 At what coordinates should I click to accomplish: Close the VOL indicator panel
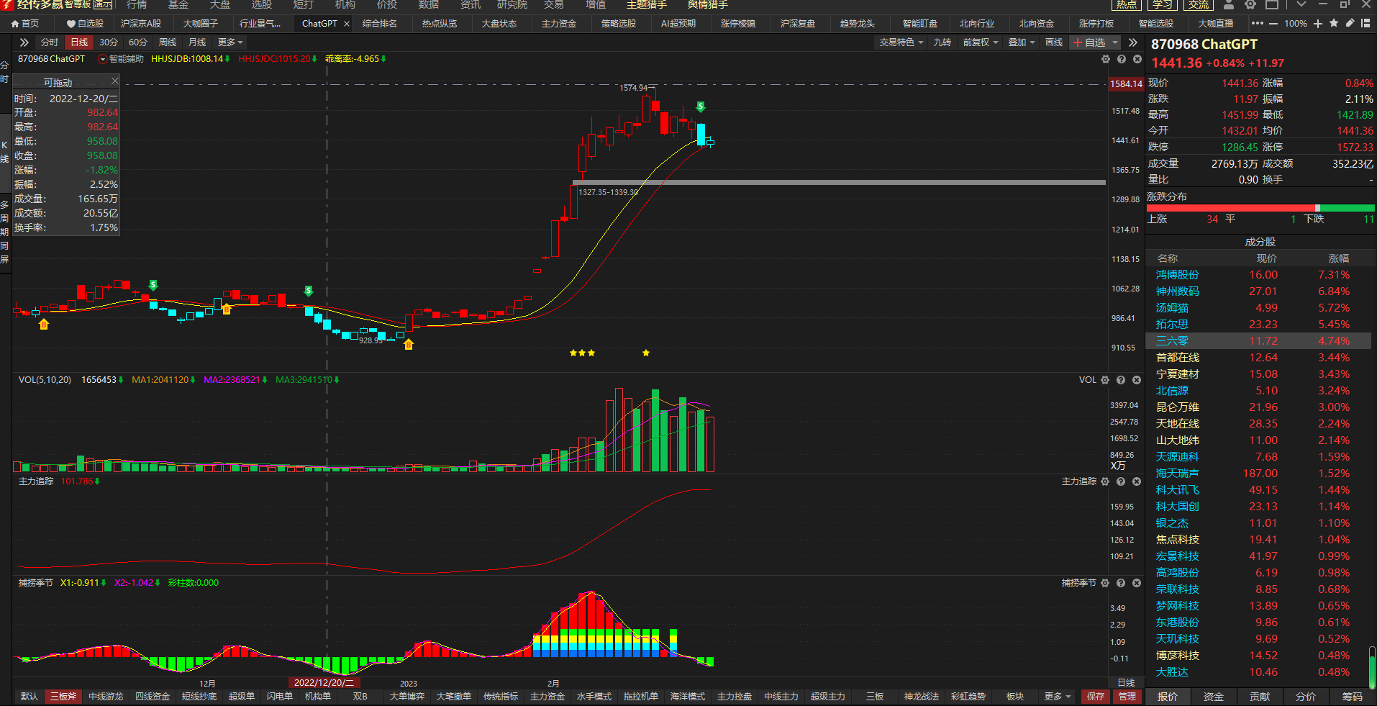click(x=1137, y=380)
